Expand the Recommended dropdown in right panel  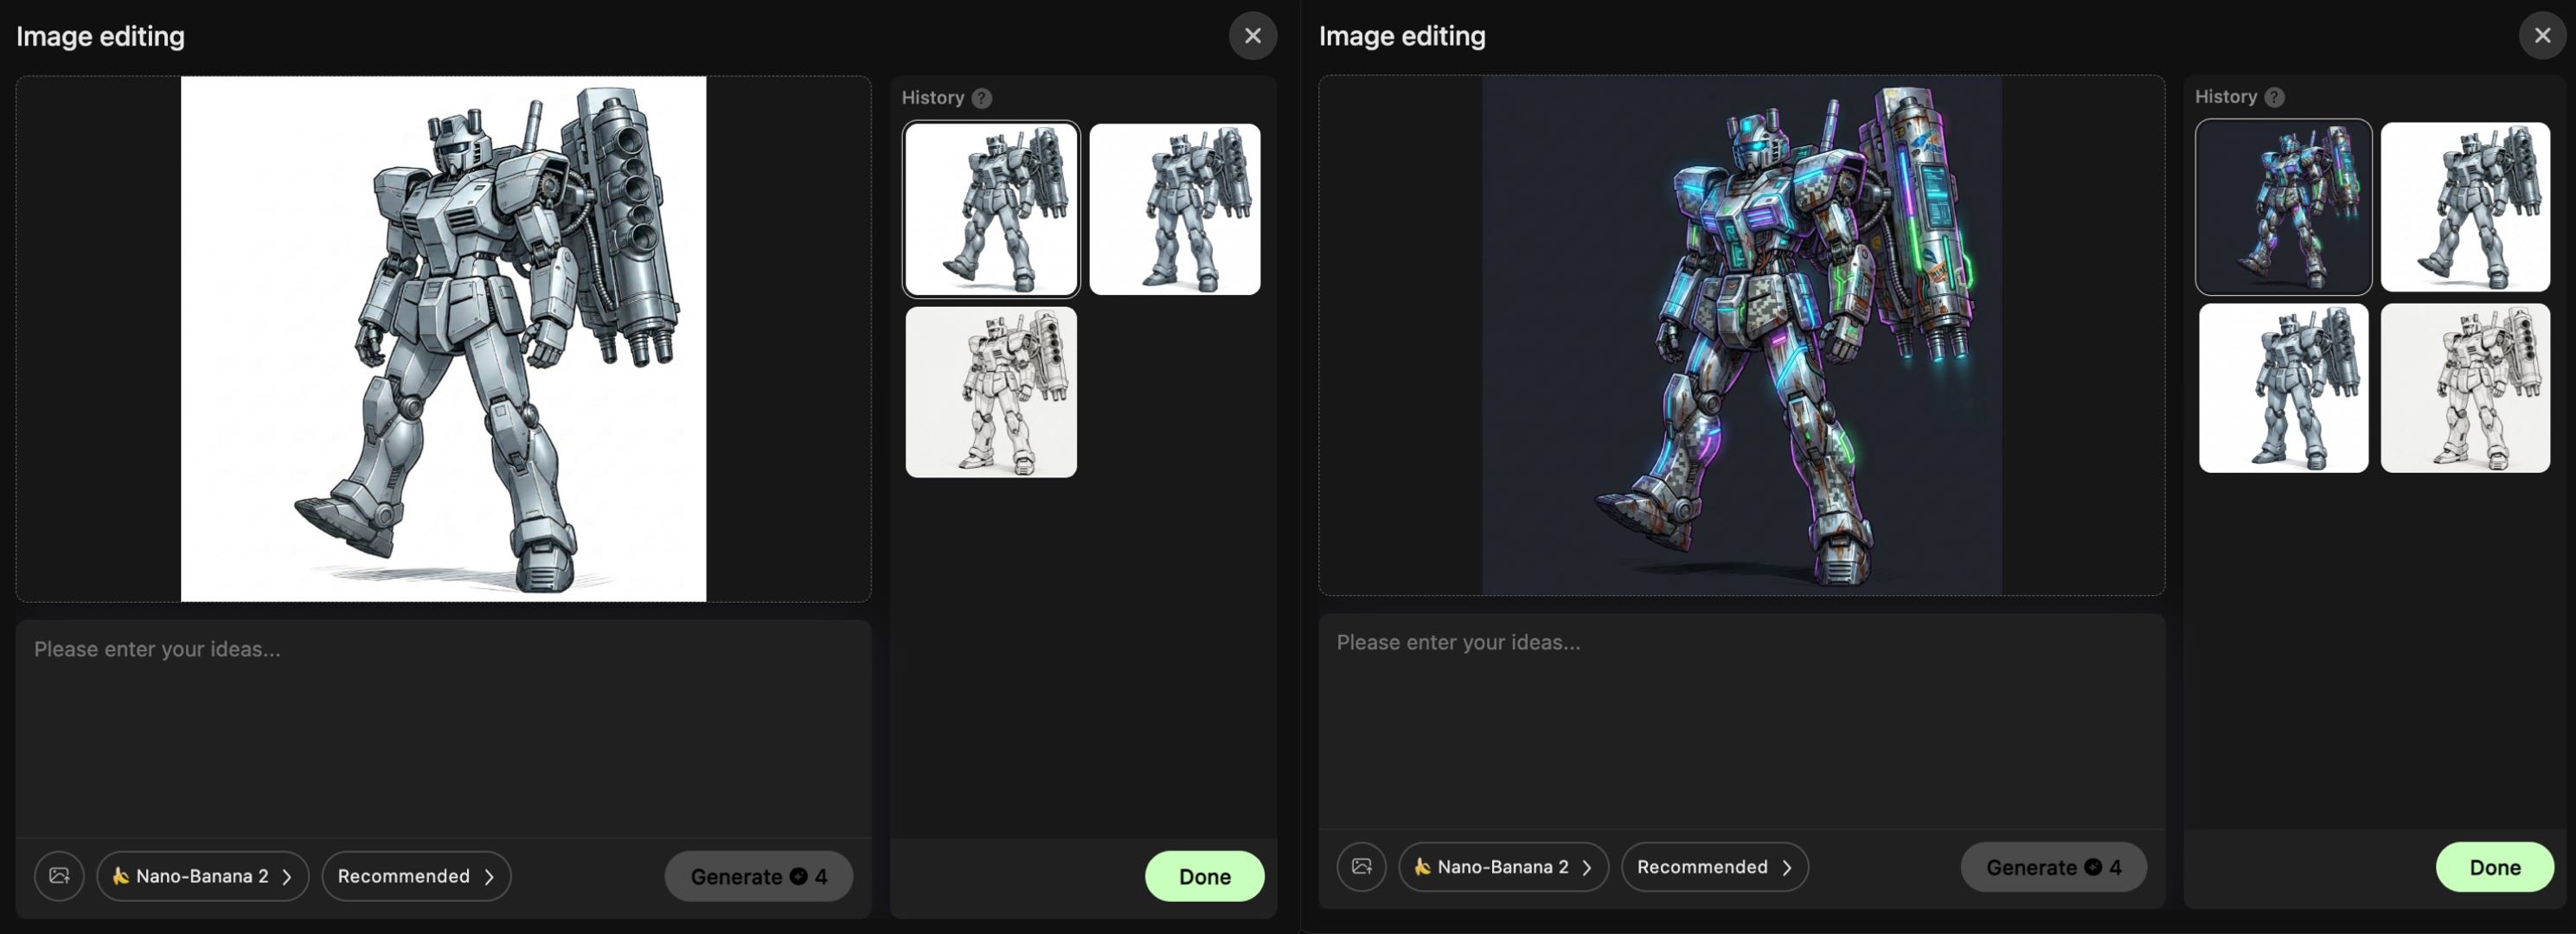click(x=1714, y=867)
